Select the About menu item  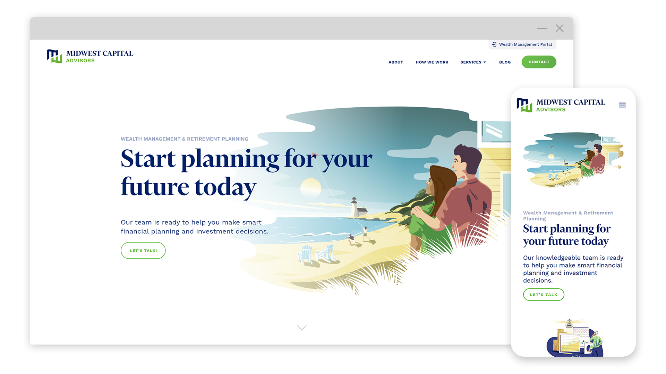click(396, 62)
